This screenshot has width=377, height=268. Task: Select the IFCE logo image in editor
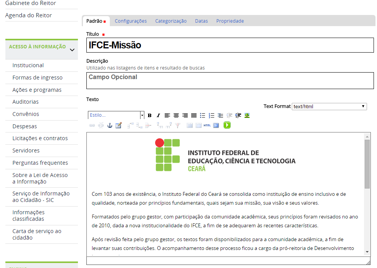[x=225, y=155]
